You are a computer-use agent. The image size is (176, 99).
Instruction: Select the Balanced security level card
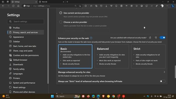112,56
